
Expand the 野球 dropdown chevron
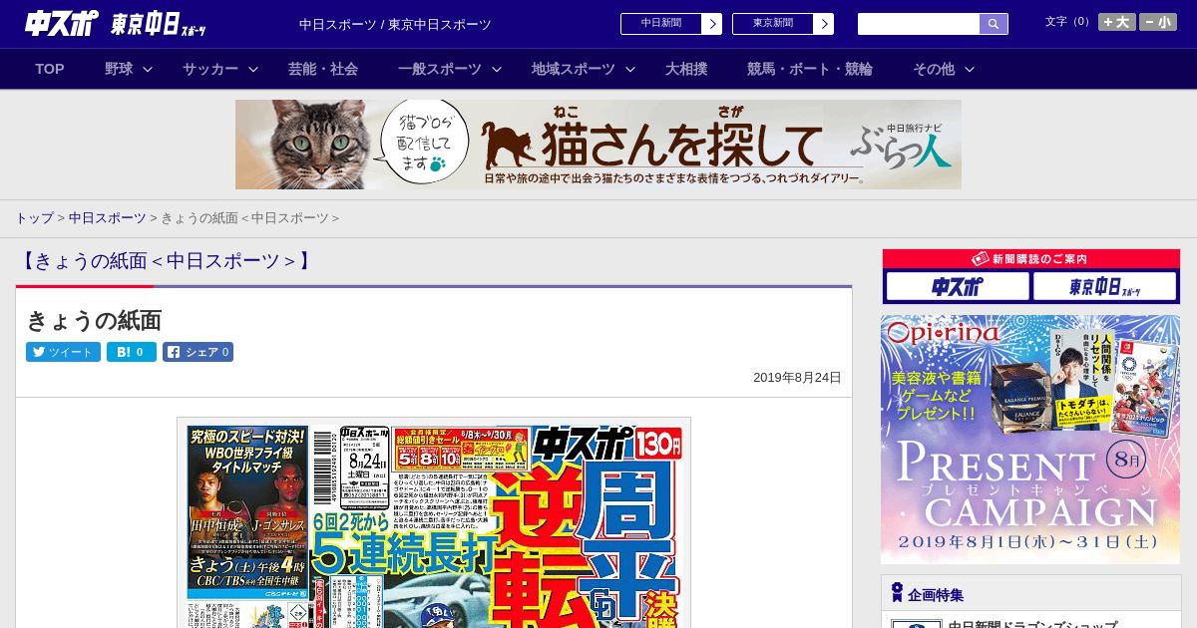[x=148, y=69]
